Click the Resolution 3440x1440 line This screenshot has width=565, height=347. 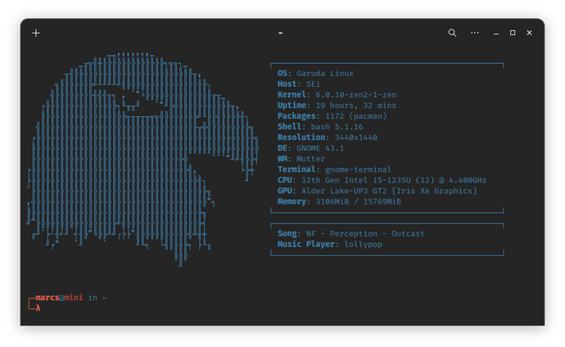point(328,137)
